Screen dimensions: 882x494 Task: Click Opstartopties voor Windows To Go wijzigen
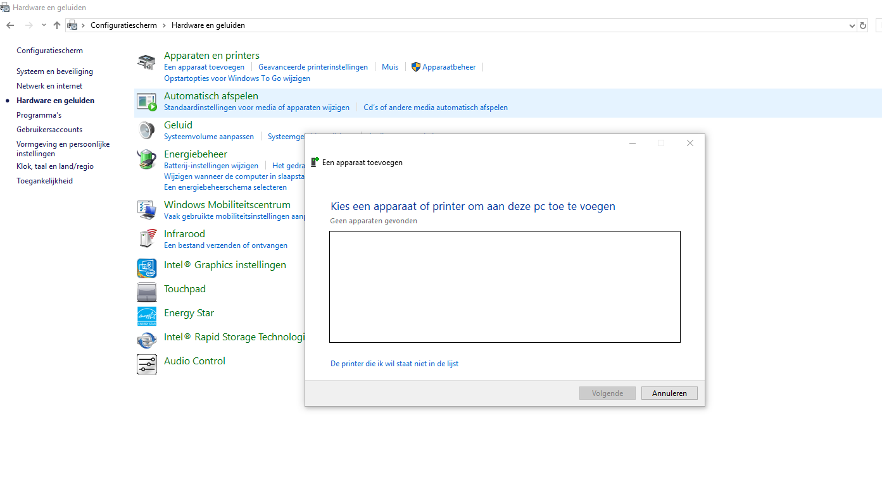pos(237,78)
